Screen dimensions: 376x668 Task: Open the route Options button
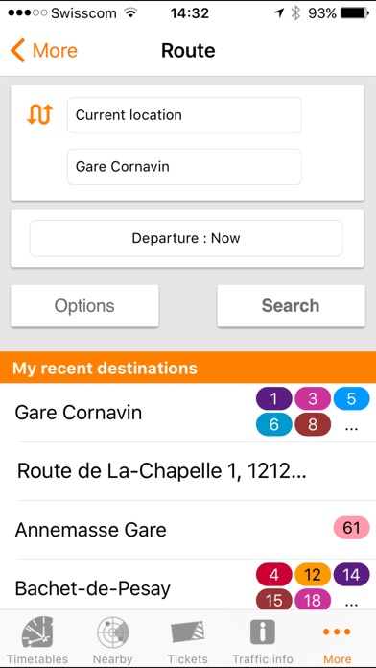(84, 306)
